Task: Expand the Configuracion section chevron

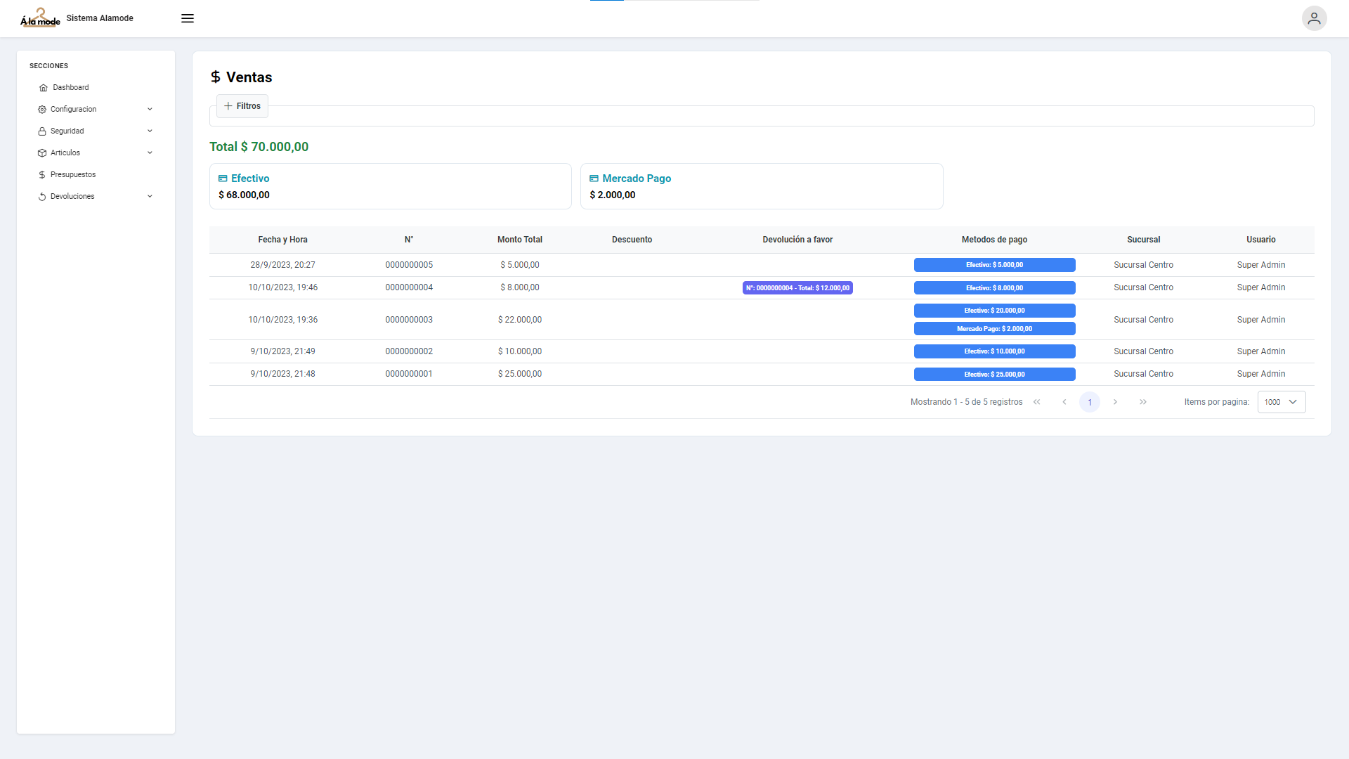Action: point(150,110)
